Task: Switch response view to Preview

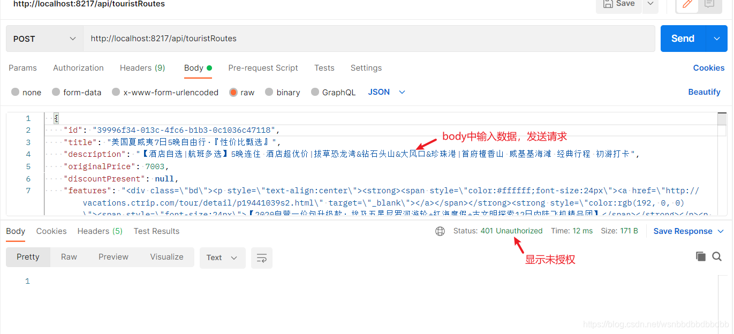Action: tap(113, 257)
